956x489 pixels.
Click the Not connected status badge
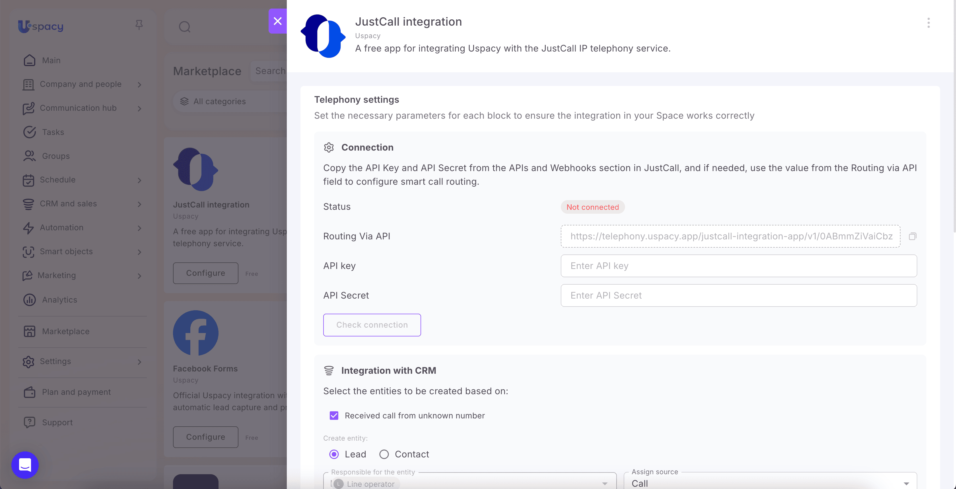(593, 207)
